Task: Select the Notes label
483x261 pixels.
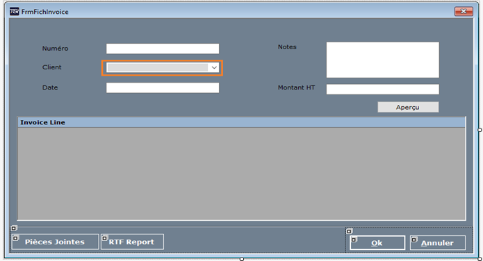Action: click(x=287, y=47)
